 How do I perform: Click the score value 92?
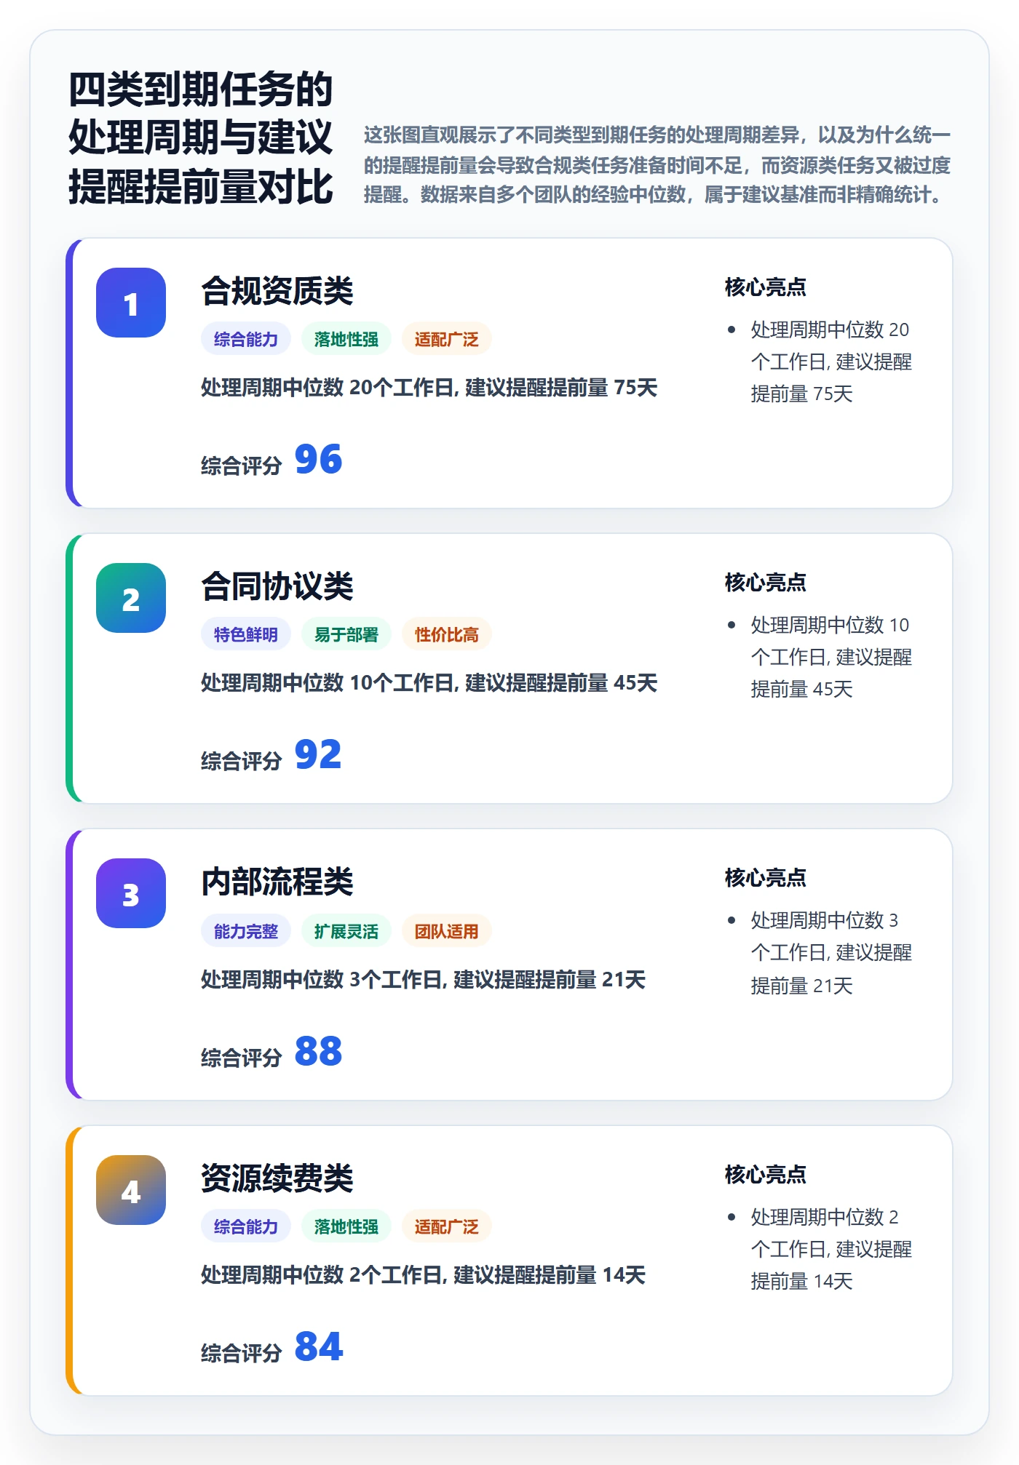[x=318, y=755]
